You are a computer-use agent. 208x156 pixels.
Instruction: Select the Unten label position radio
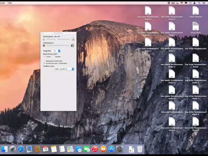45,57
